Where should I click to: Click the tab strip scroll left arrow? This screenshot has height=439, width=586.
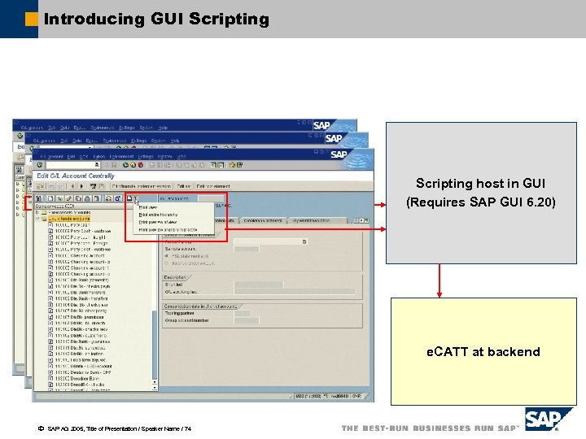(x=356, y=220)
